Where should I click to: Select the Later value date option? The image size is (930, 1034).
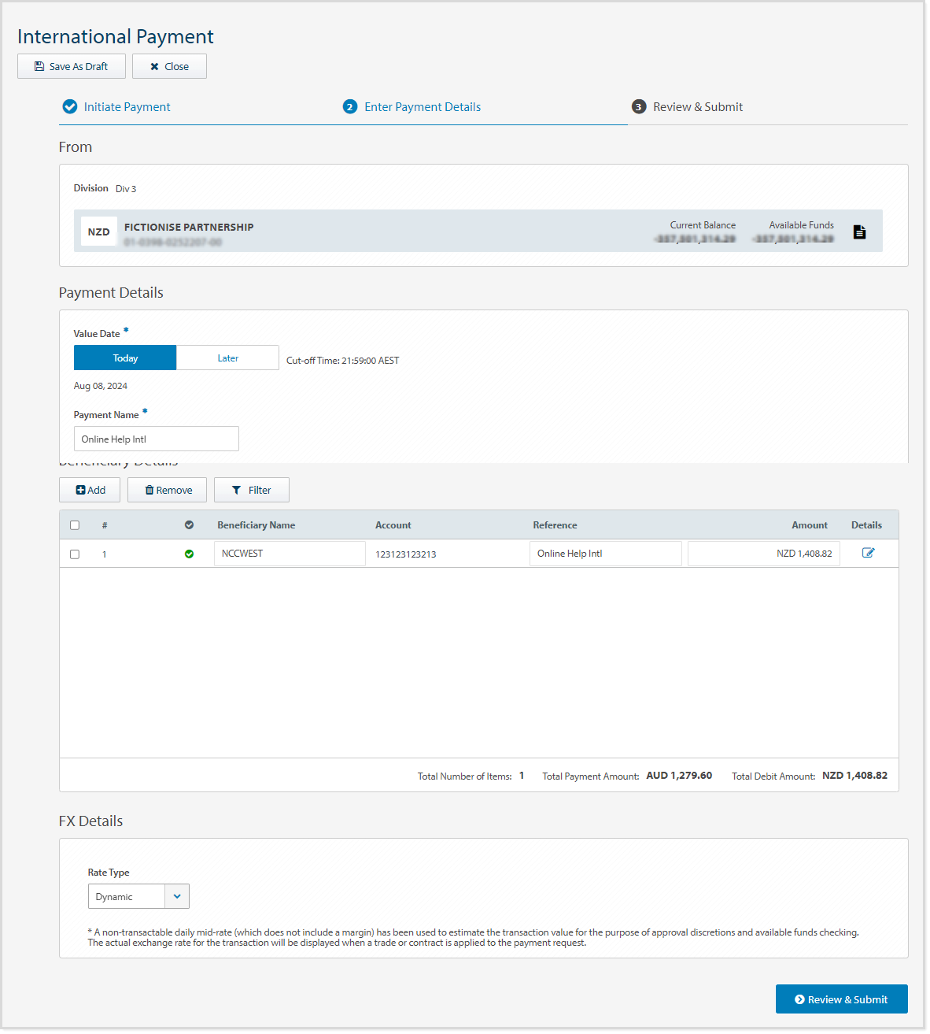coord(227,358)
